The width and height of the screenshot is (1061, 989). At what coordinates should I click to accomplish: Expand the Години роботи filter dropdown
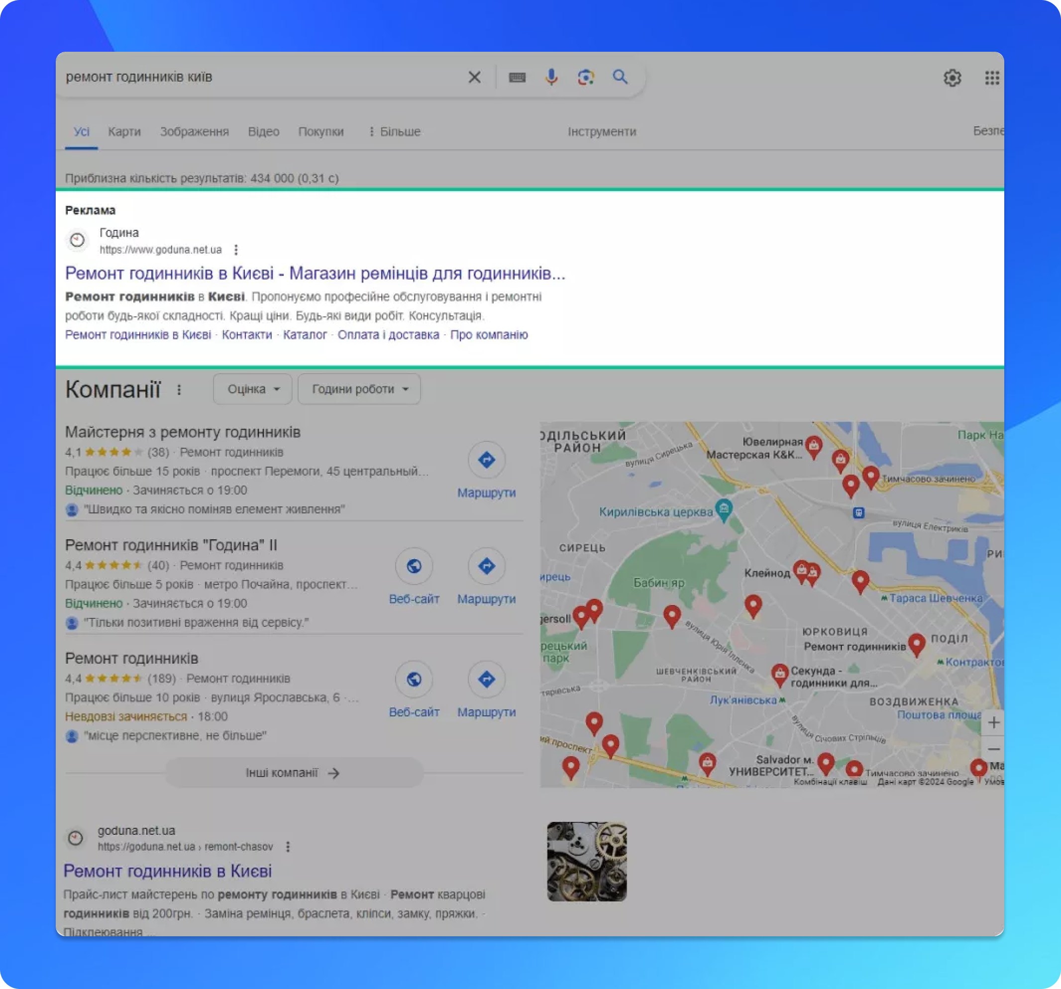[359, 389]
